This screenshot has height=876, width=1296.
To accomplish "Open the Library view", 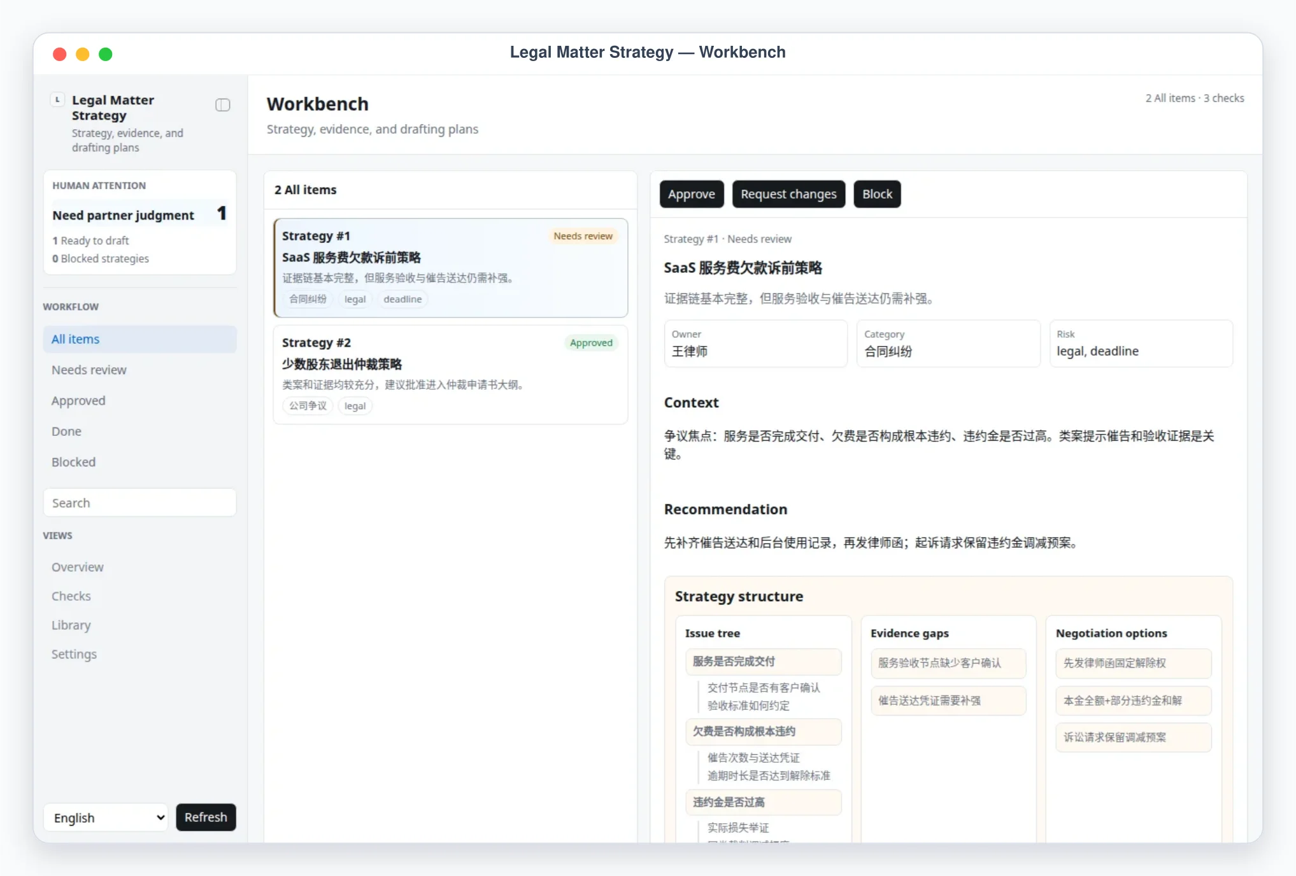I will point(71,625).
